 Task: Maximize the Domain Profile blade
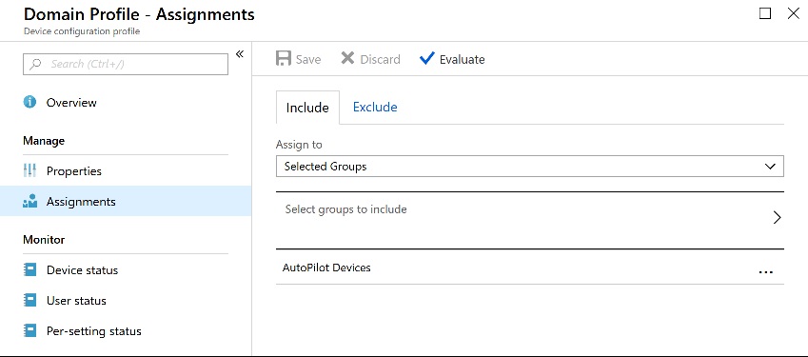(765, 14)
